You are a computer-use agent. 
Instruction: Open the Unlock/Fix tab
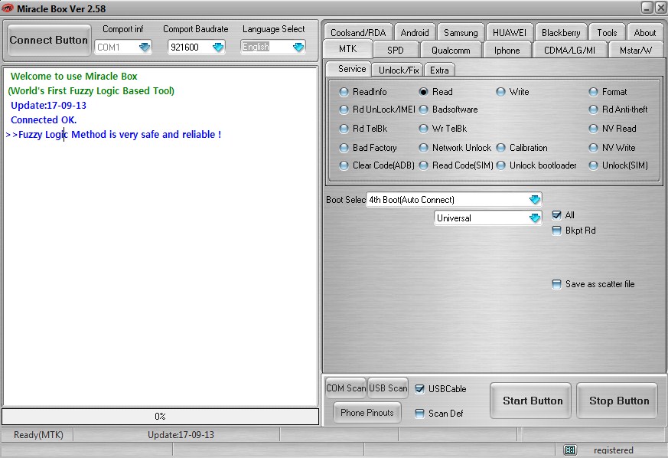397,69
